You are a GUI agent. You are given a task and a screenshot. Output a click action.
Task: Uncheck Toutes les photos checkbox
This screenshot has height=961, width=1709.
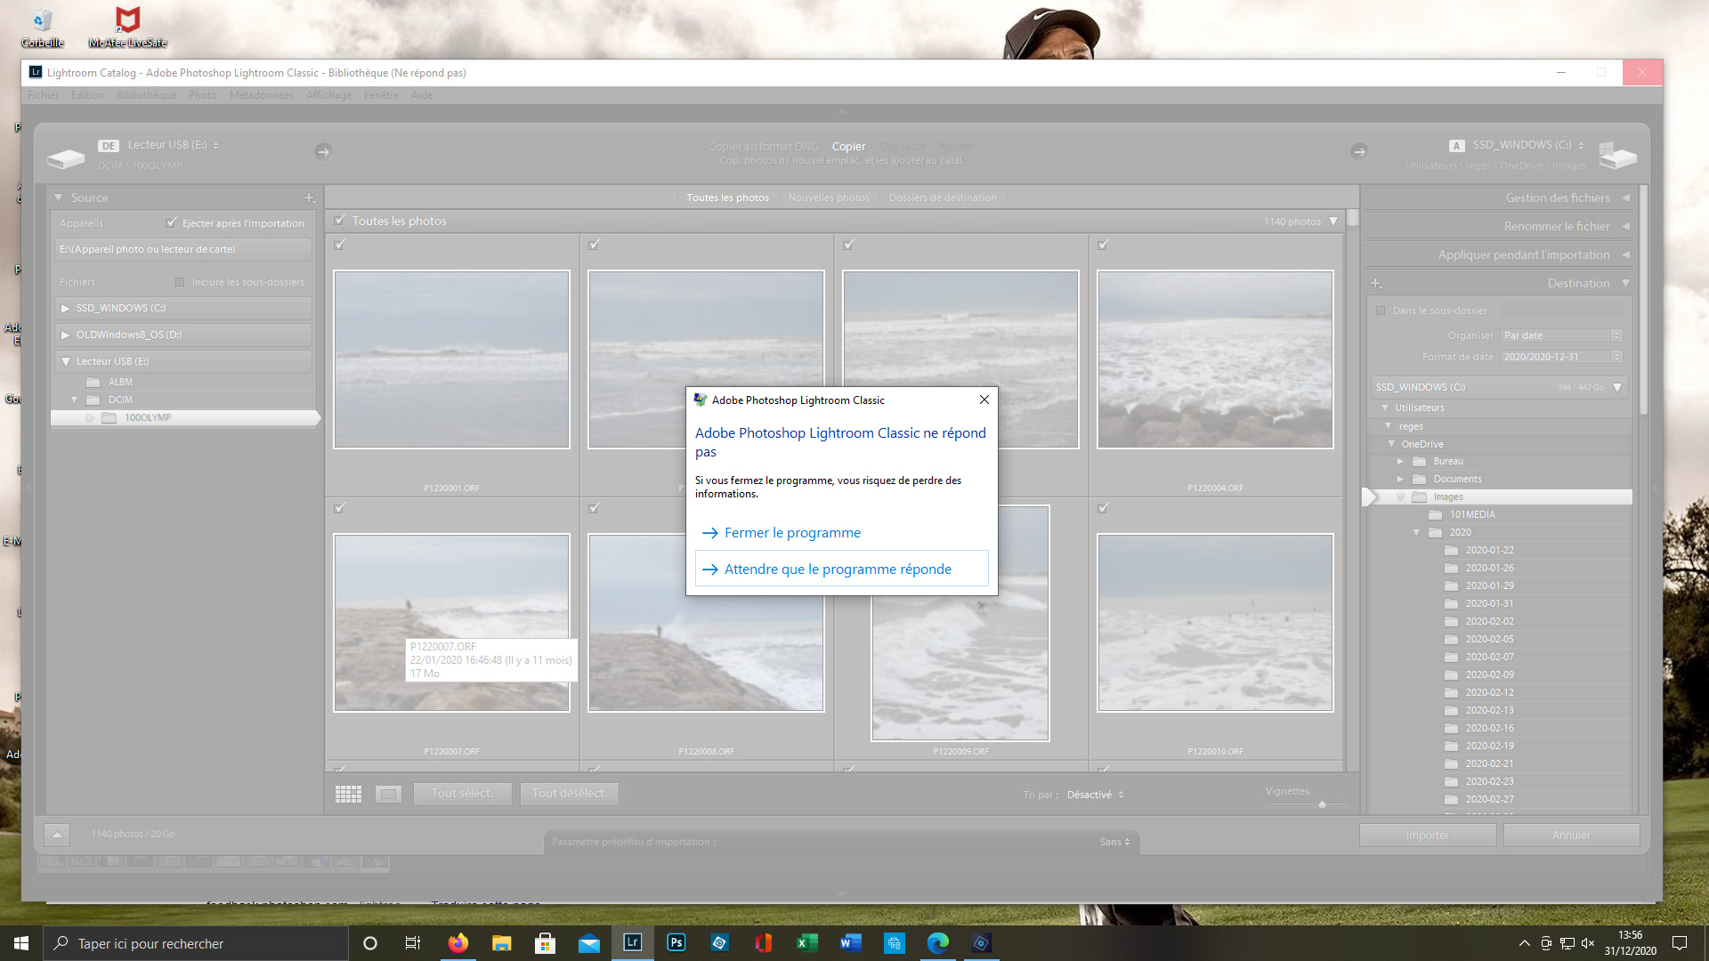coord(339,221)
